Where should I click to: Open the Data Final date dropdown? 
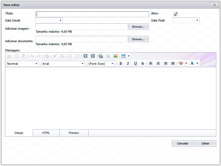click(x=197, y=20)
